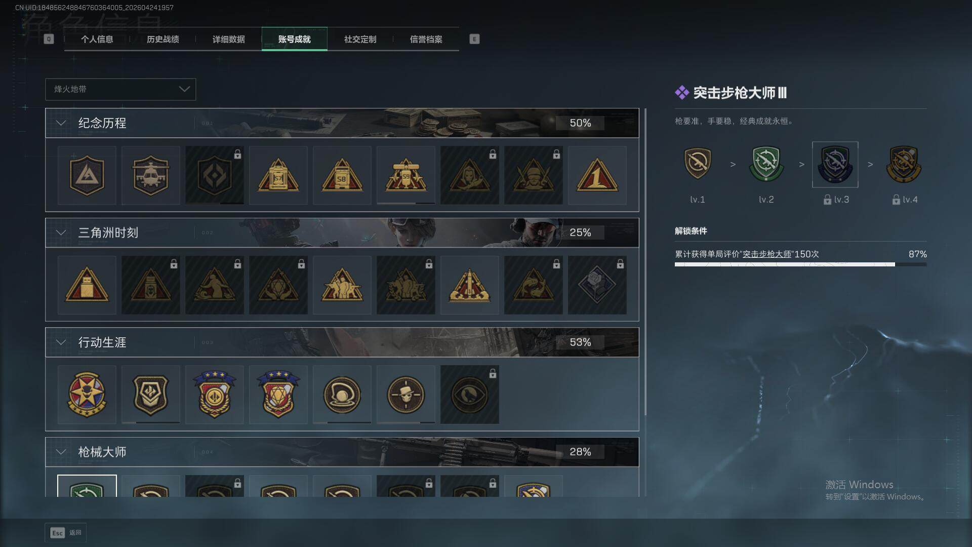Collapse the 纪念历程 section
972x547 pixels.
coord(61,123)
